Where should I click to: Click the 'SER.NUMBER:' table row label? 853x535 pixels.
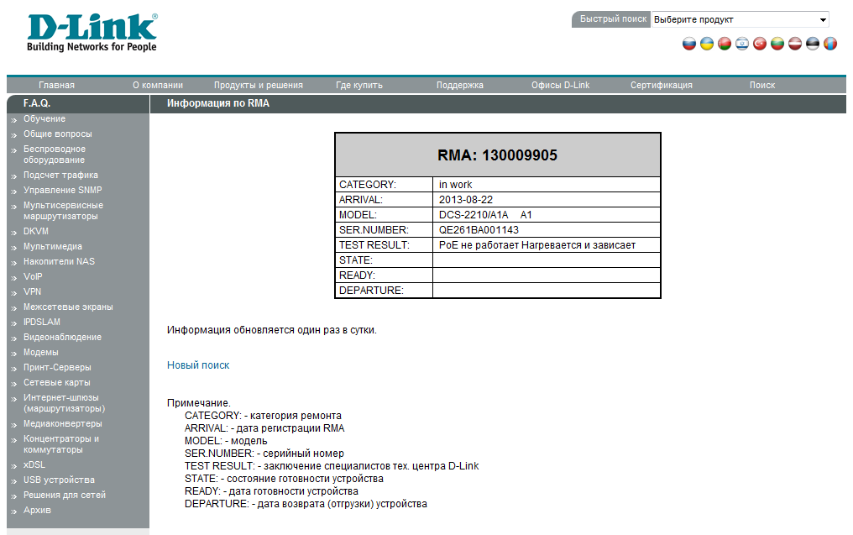coord(374,230)
